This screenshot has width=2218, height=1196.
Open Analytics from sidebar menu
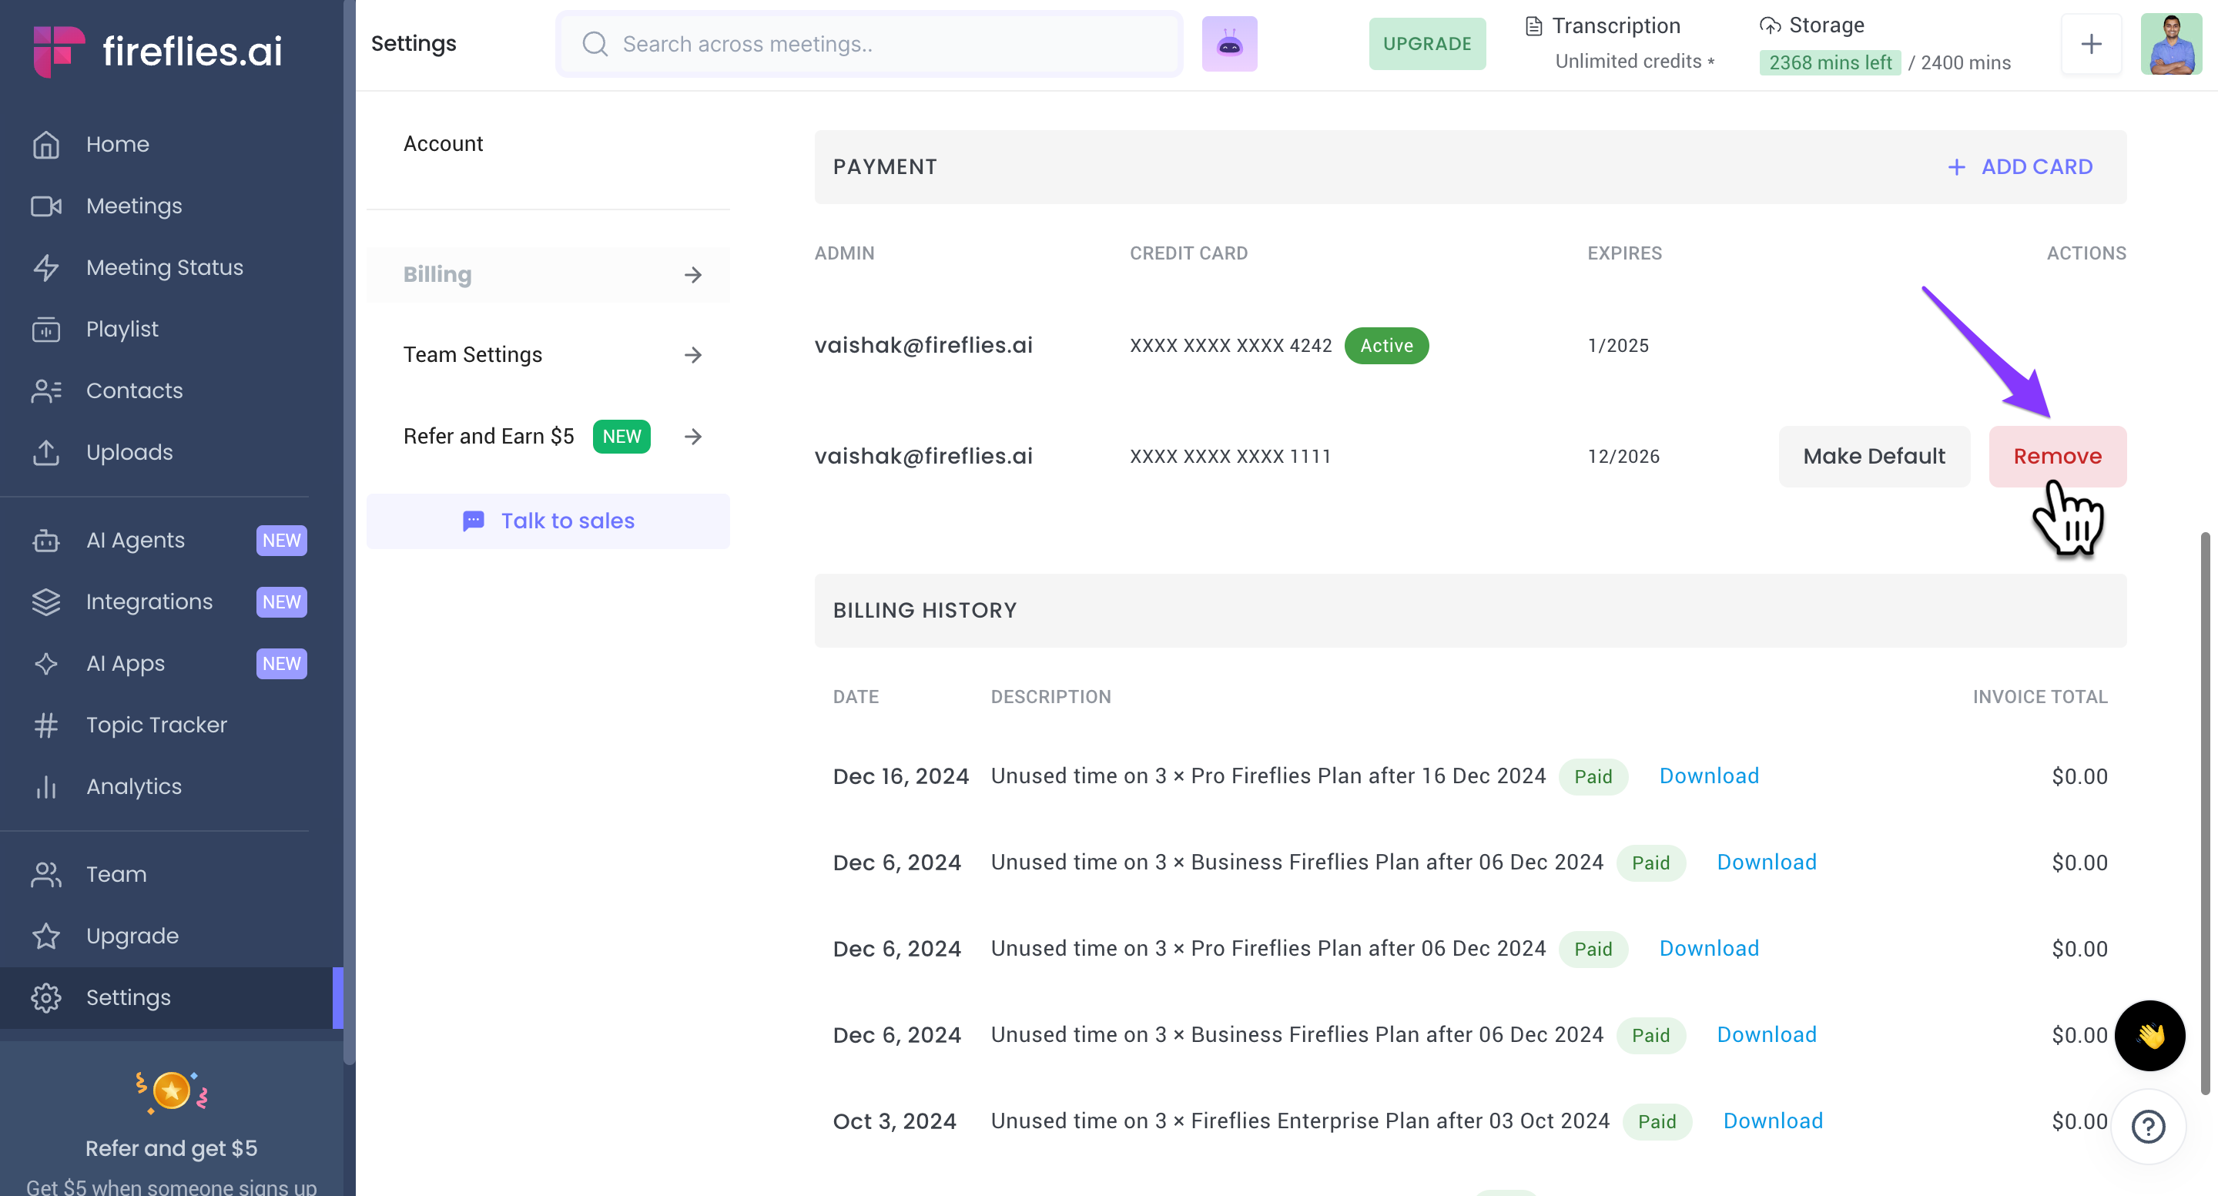tap(133, 786)
